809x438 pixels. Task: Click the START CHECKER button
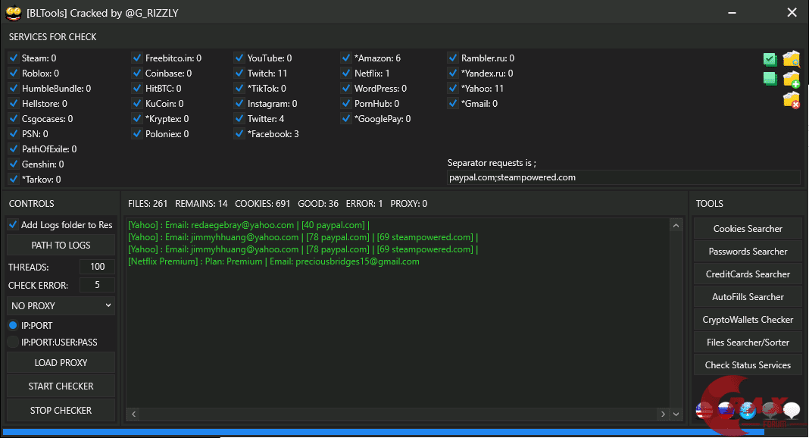click(x=61, y=386)
